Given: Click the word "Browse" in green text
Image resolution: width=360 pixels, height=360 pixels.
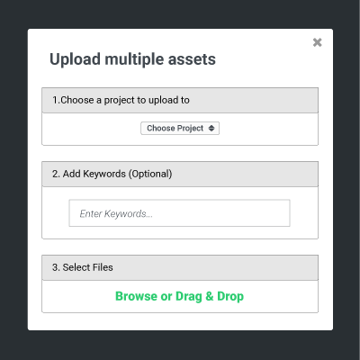Looking at the screenshot, I should pos(137,296).
